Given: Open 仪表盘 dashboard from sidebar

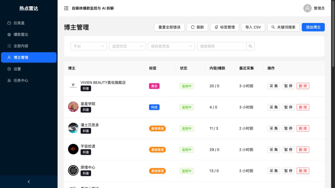Looking at the screenshot, I should (29, 23).
